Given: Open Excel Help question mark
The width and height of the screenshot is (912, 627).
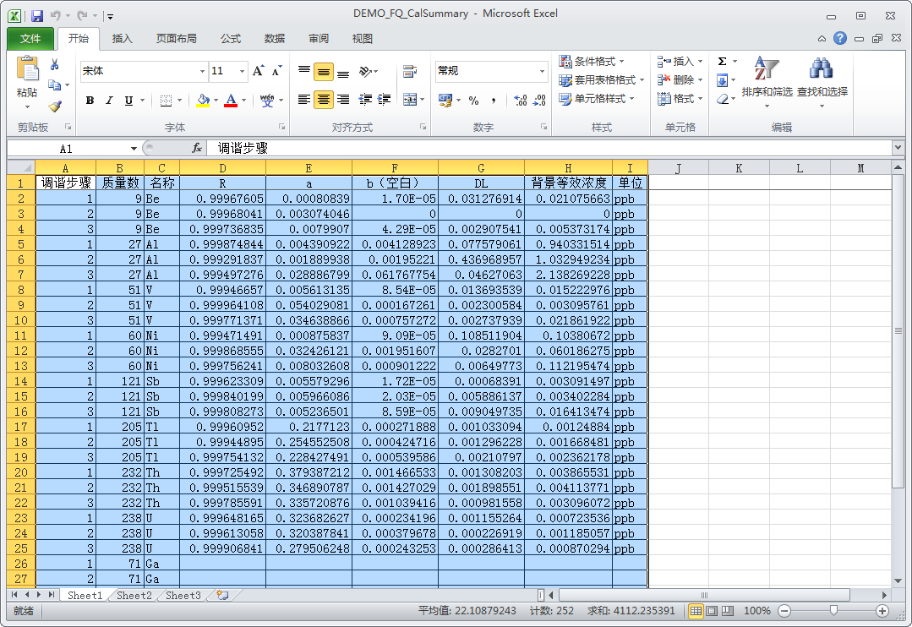Looking at the screenshot, I should (840, 38).
